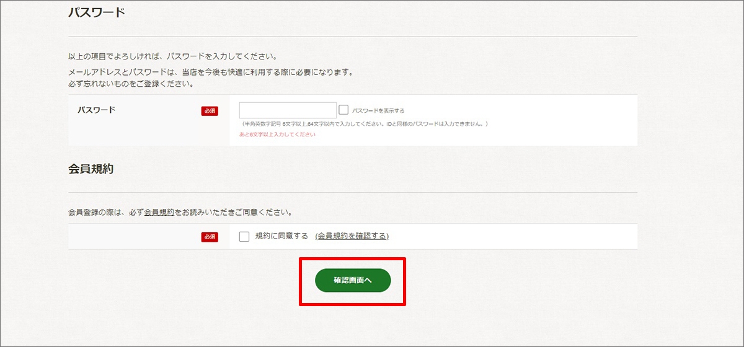This screenshot has height=347, width=744.
Task: Click the メールアドレスとパスワードは explanation line
Action: [211, 72]
